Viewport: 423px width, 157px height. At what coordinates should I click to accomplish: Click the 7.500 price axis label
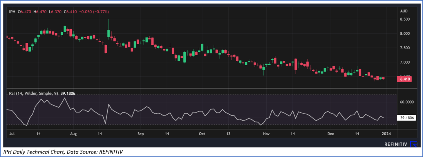[x=405, y=48]
